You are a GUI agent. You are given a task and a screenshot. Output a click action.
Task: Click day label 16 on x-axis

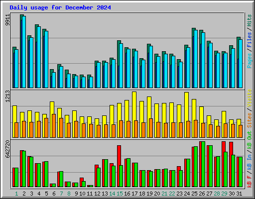(x=127, y=194)
